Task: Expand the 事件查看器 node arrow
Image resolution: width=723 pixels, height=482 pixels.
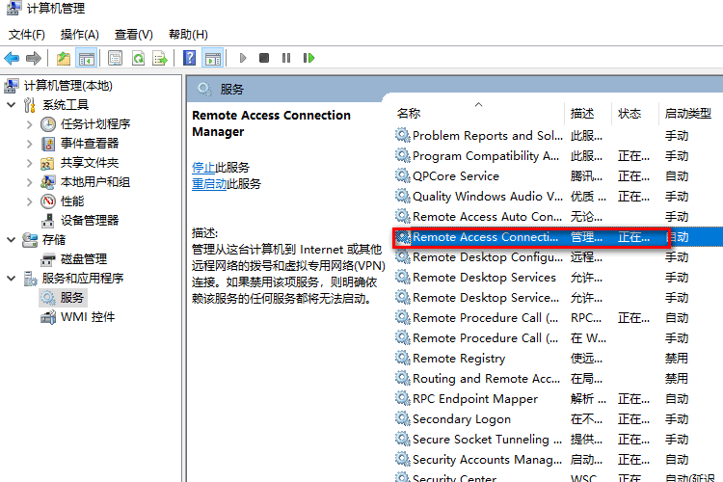Action: (x=30, y=144)
